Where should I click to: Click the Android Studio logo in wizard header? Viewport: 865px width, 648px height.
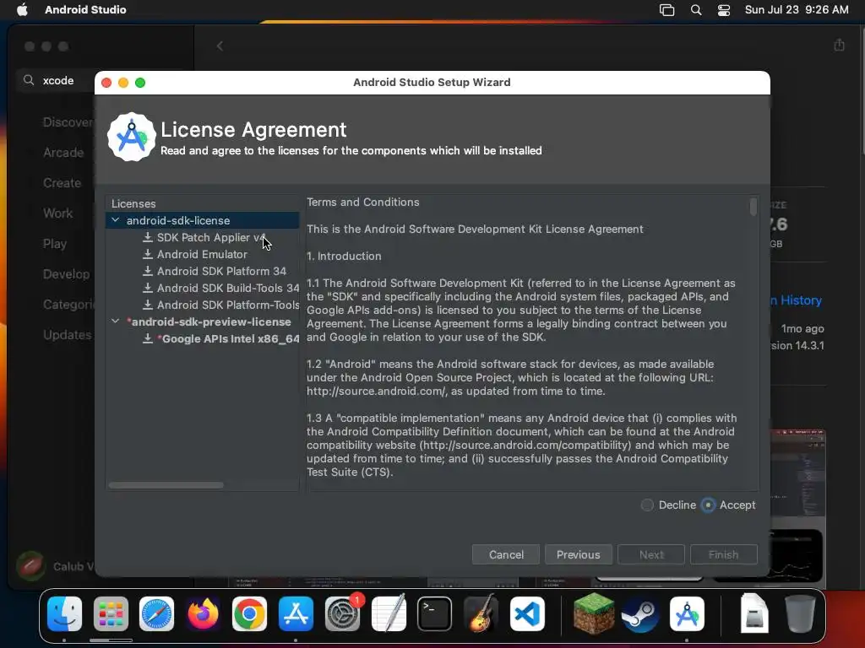[131, 138]
